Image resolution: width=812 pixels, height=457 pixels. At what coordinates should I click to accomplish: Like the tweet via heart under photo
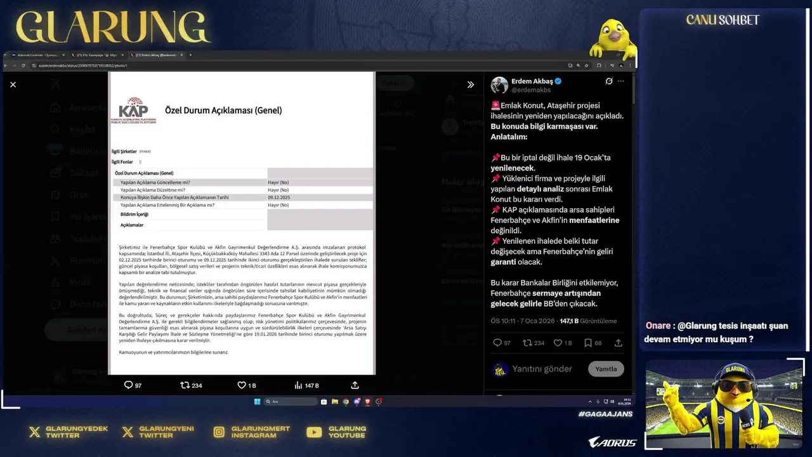pos(242,385)
